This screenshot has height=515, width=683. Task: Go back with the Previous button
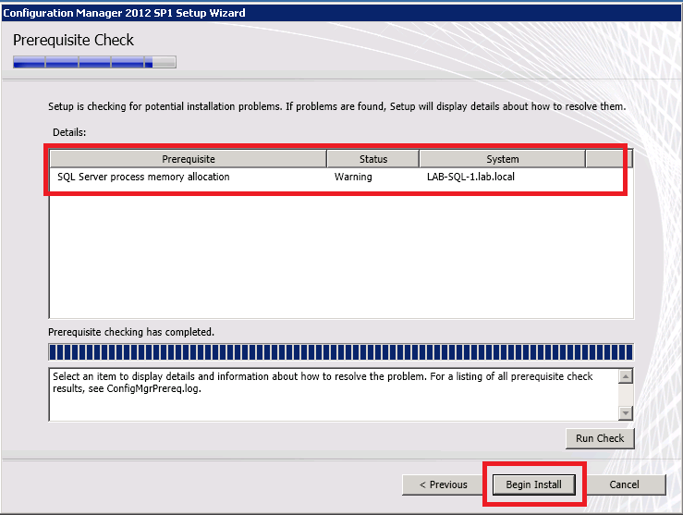point(443,484)
